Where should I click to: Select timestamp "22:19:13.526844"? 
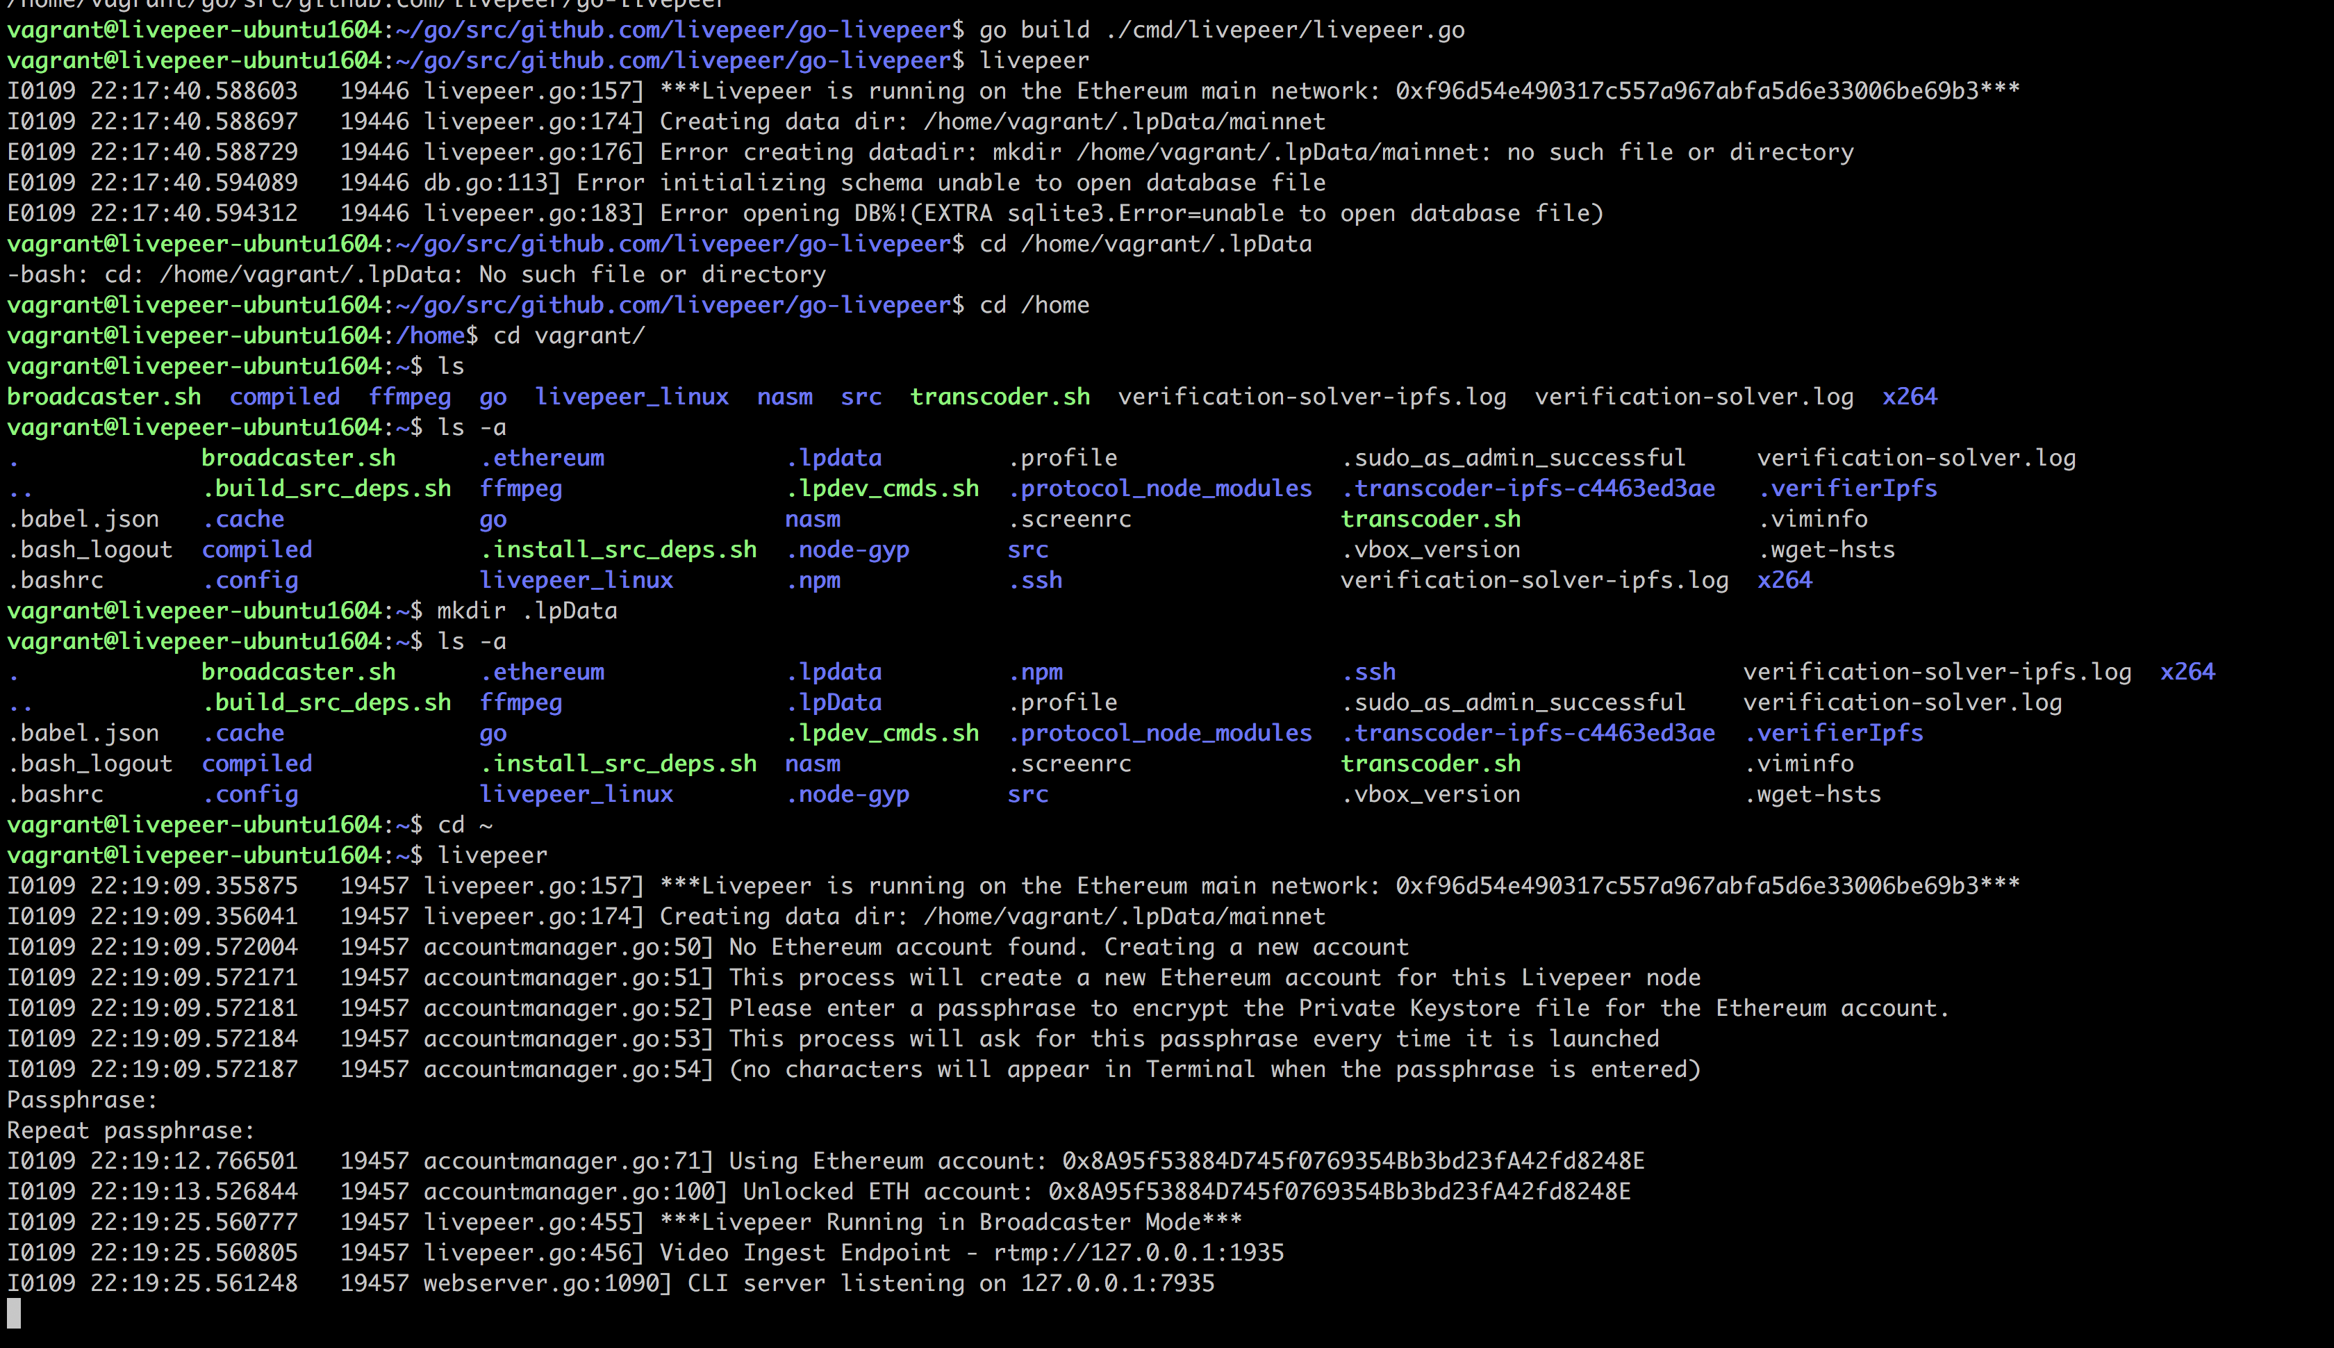pyautogui.click(x=194, y=1192)
